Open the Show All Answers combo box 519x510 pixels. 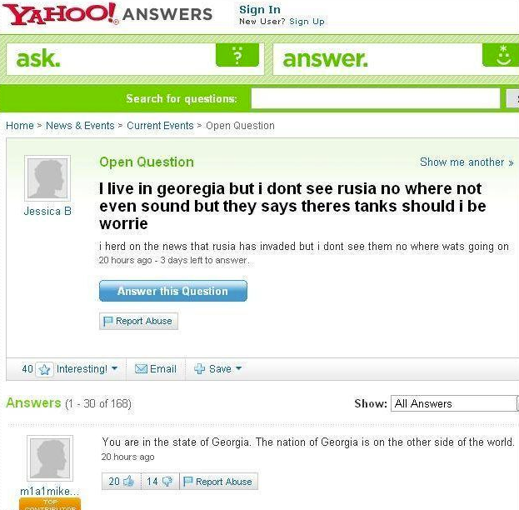tap(455, 403)
